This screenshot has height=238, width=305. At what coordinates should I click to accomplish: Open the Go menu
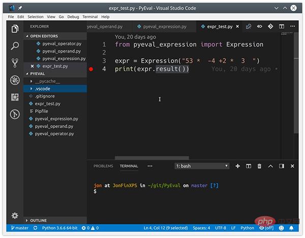(x=62, y=17)
